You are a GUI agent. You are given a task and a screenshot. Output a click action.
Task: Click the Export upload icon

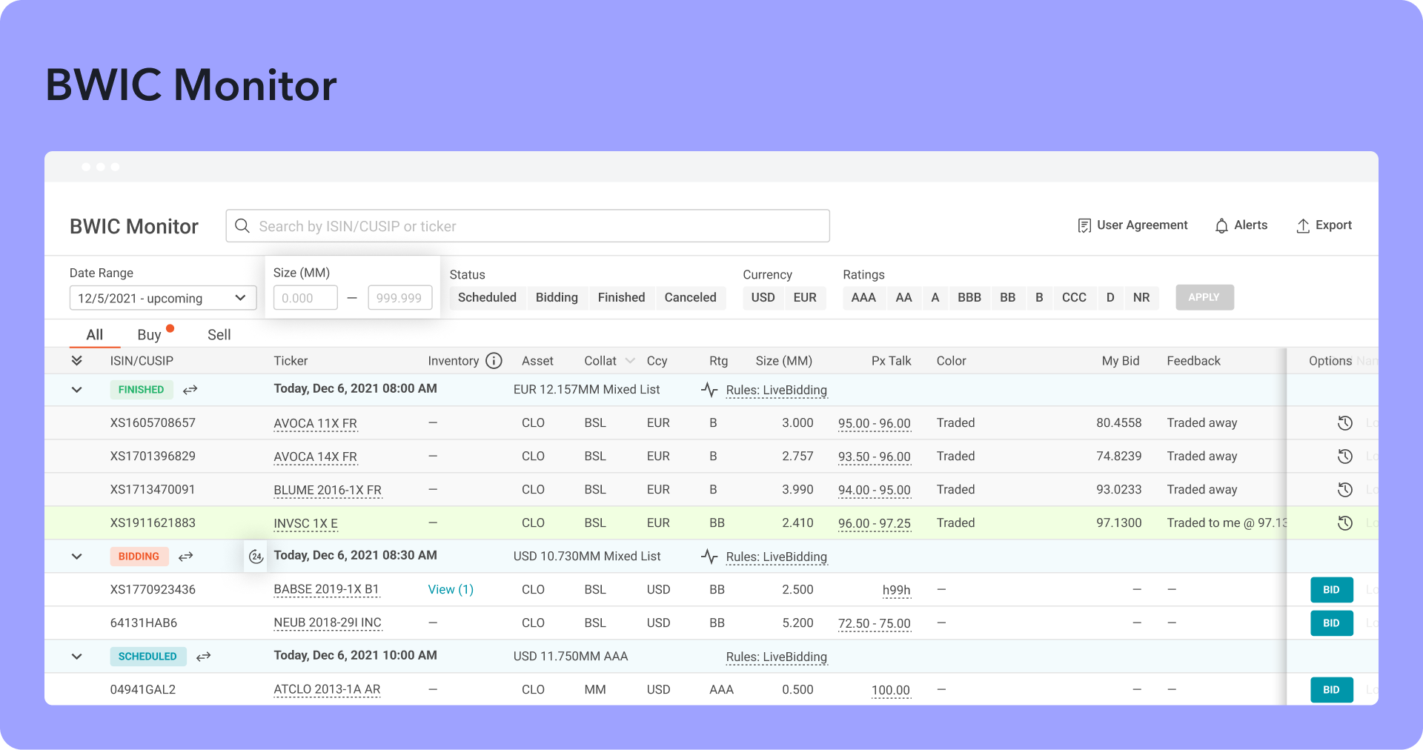(1302, 226)
